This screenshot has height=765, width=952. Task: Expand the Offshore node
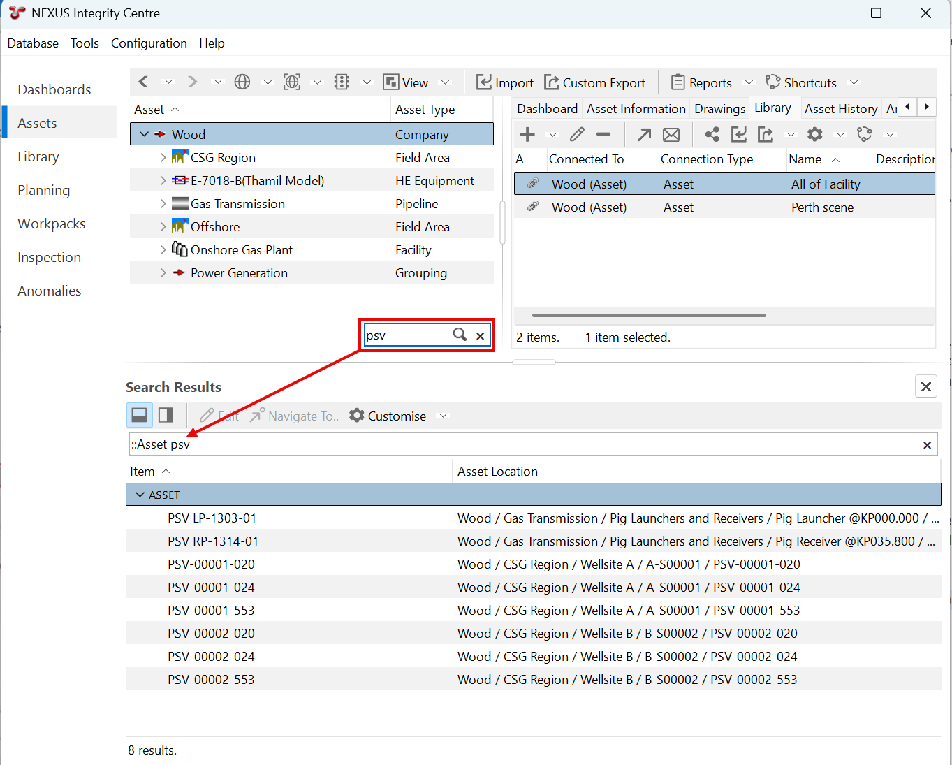click(163, 226)
